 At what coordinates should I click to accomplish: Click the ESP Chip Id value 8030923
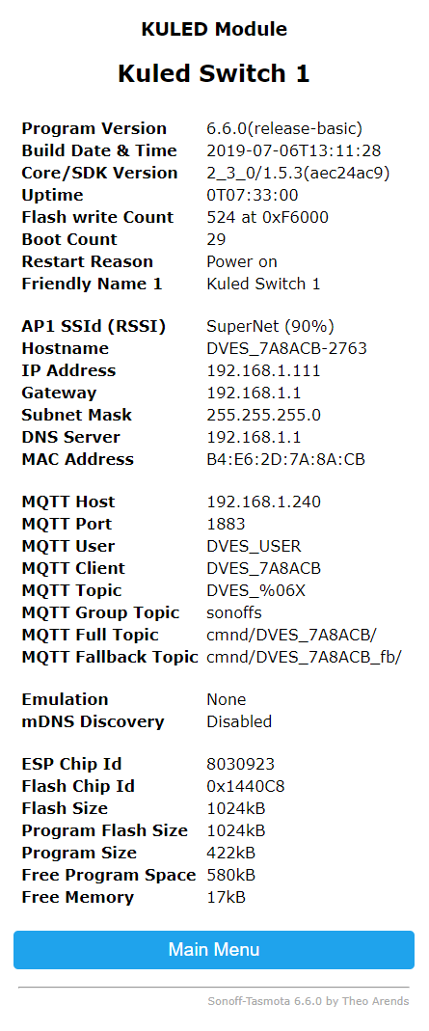pyautogui.click(x=240, y=764)
